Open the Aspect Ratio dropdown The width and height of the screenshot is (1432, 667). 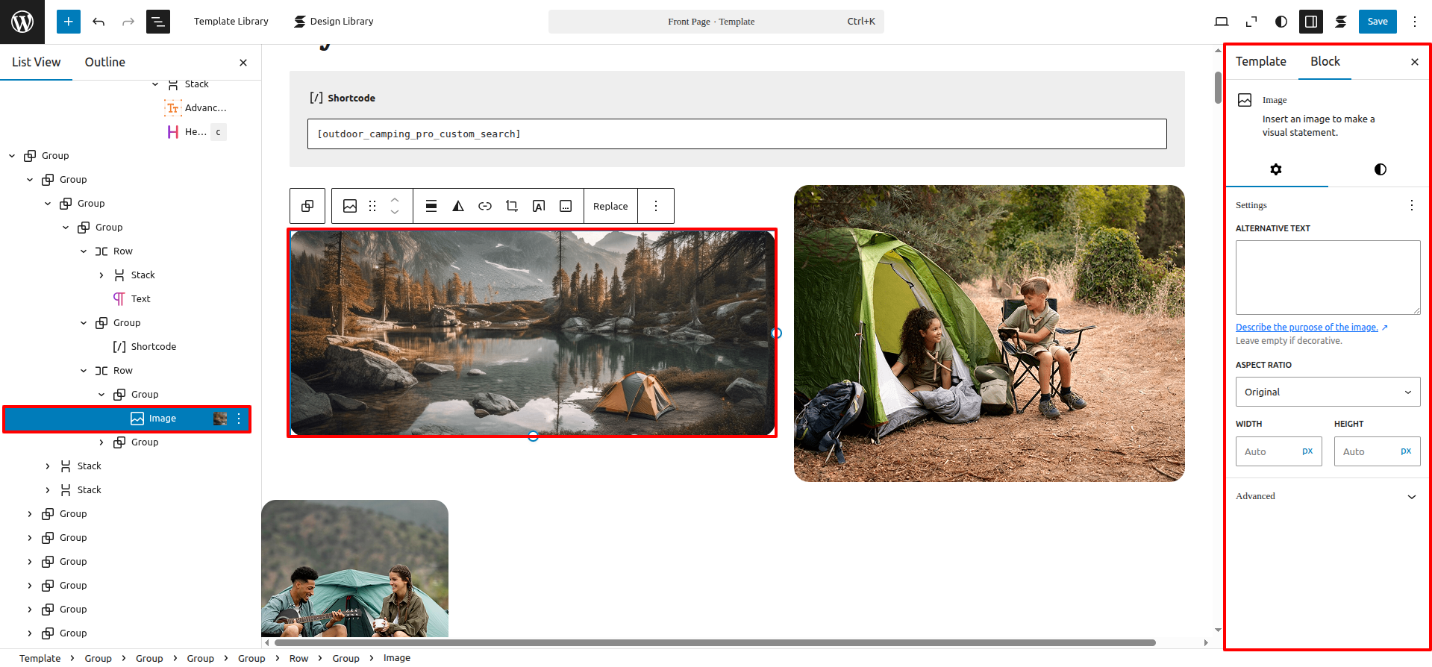tap(1328, 392)
